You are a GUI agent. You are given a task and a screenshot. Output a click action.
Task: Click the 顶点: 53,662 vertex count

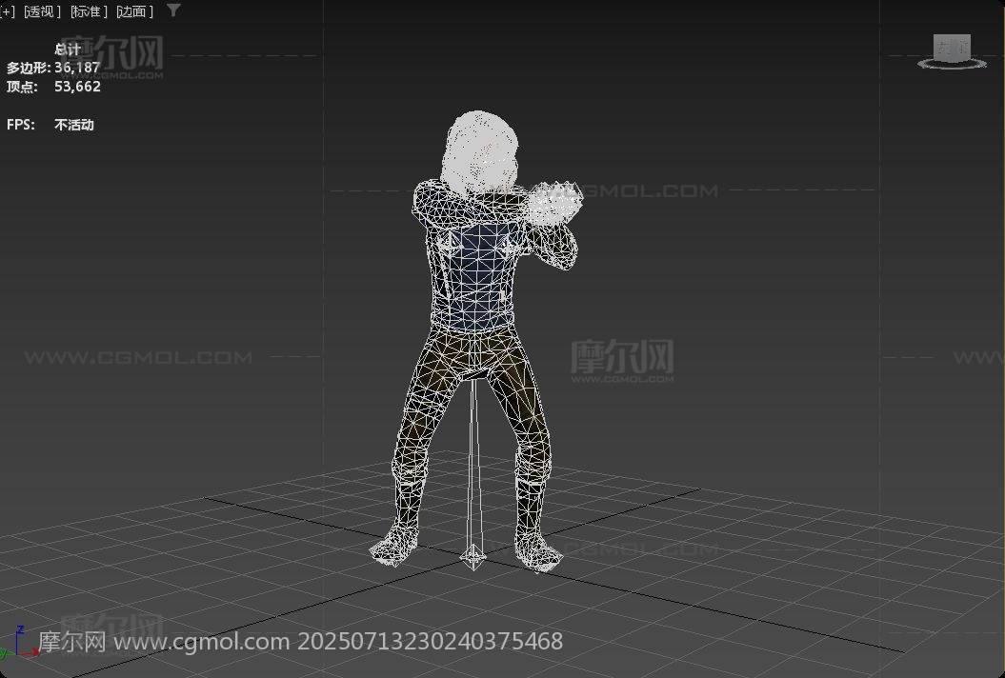[54, 87]
